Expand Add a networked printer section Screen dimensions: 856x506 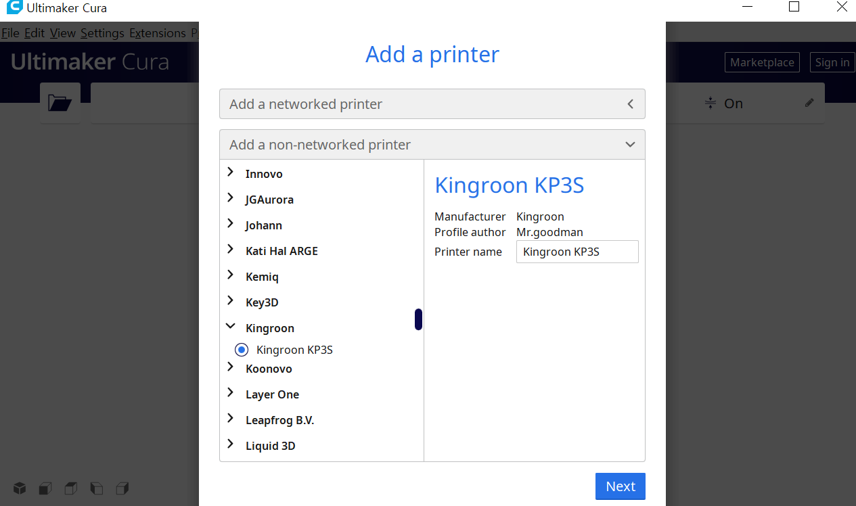tap(432, 104)
